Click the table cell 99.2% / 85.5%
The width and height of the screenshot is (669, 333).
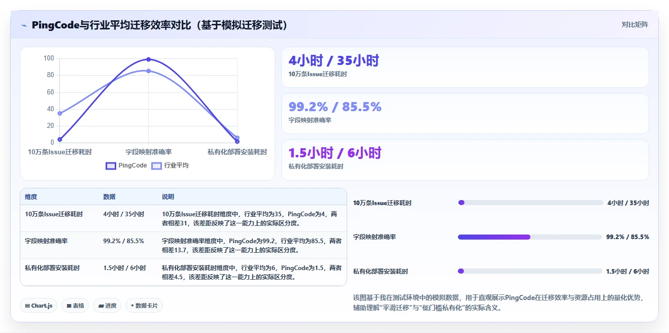point(124,241)
